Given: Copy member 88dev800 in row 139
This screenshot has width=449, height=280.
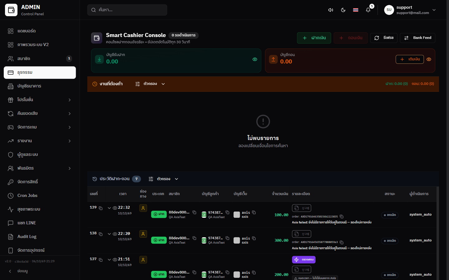Looking at the screenshot, I should click(194, 212).
